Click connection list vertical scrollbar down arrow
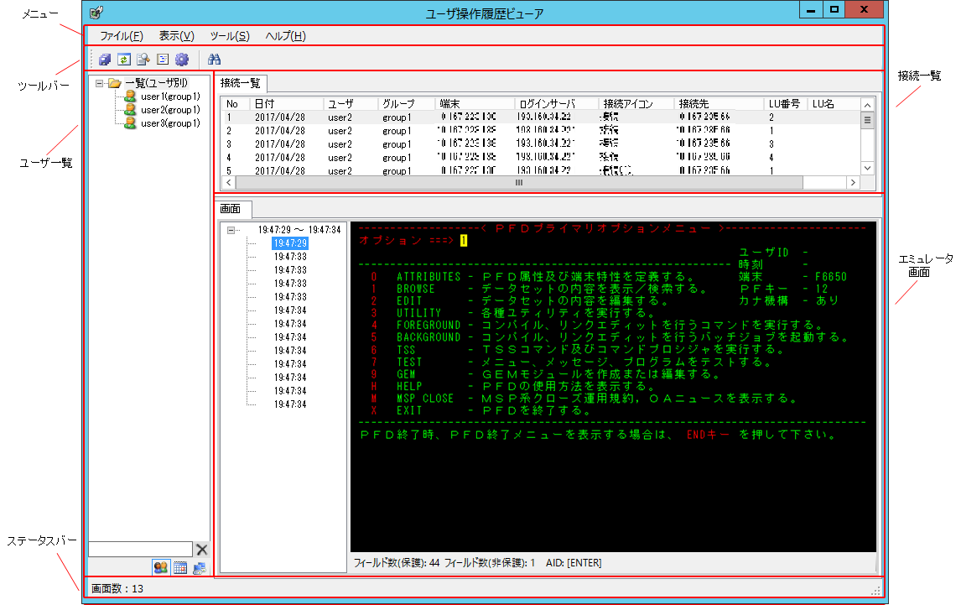 pos(867,169)
